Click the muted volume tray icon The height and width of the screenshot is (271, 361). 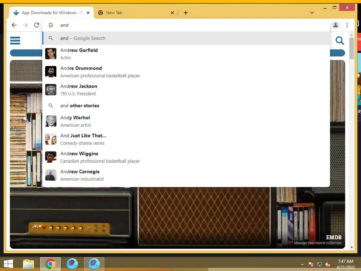328,264
